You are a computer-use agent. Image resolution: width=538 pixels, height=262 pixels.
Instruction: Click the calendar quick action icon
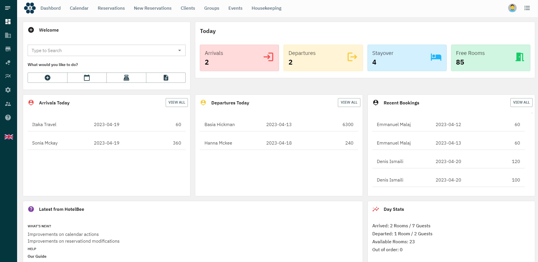point(87,78)
